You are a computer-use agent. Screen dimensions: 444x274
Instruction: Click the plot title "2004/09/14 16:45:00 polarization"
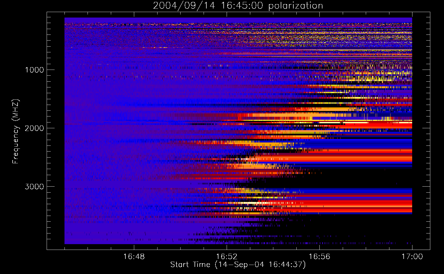pos(238,6)
